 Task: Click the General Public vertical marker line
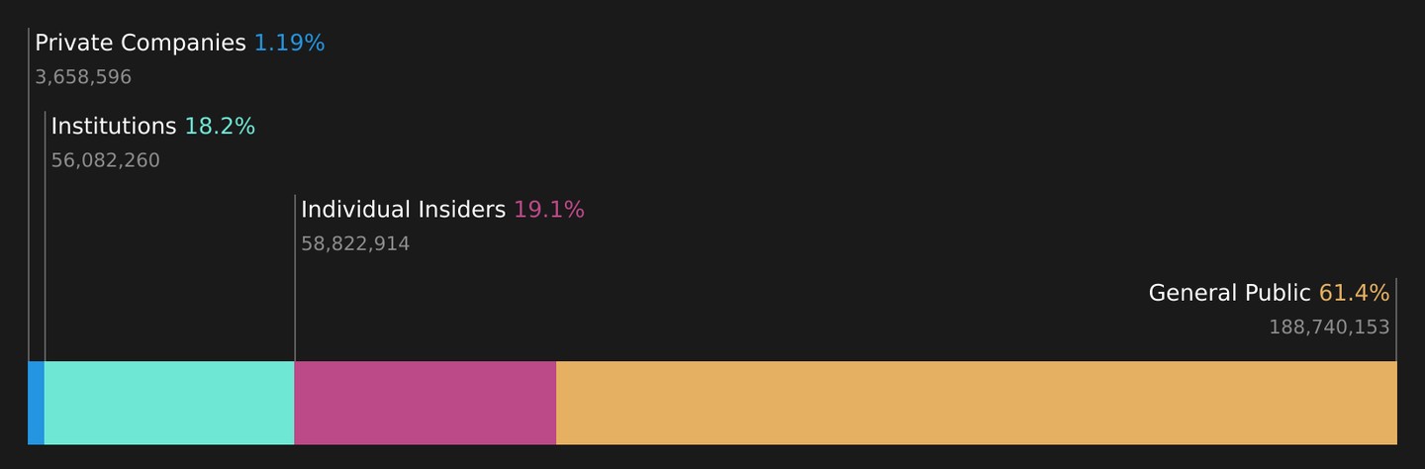click(x=1396, y=320)
